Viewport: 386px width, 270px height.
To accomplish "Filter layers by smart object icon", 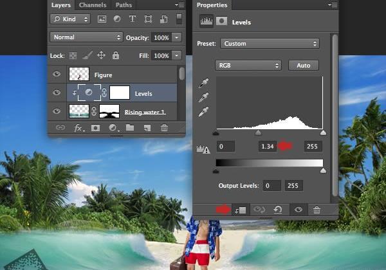I will [x=163, y=19].
